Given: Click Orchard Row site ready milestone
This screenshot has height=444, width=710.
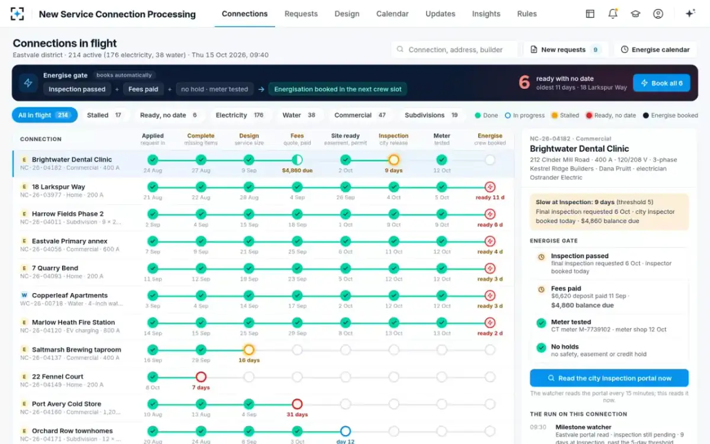Looking at the screenshot, I should point(346,431).
